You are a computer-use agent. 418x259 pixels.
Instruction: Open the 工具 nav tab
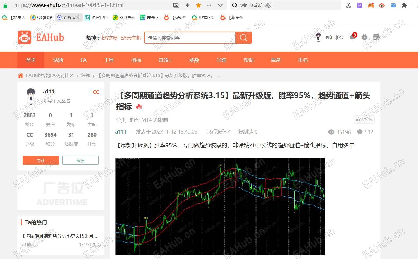pos(109,60)
